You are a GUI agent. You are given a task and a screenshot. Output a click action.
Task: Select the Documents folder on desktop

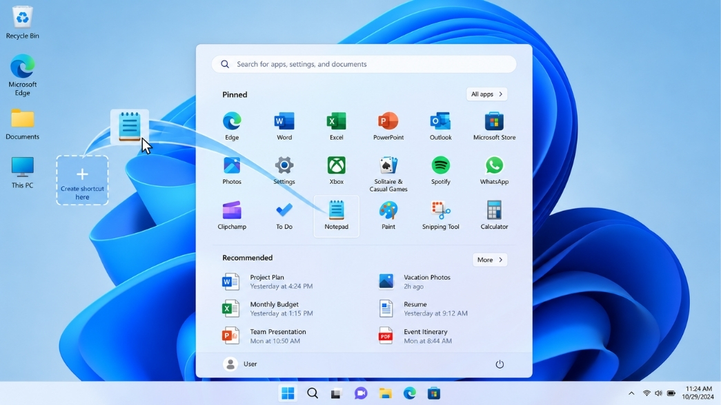(22, 125)
